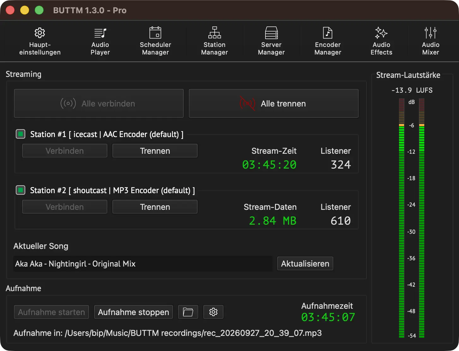The height and width of the screenshot is (351, 459).
Task: Click Station #2 listener count 610
Action: (x=341, y=221)
